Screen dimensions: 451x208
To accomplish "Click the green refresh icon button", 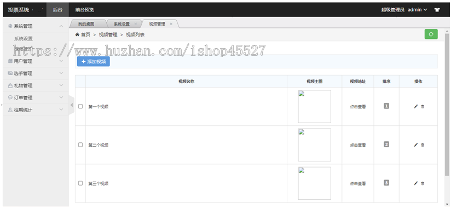I will [431, 34].
